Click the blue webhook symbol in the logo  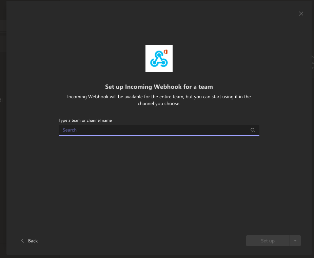[159, 59]
